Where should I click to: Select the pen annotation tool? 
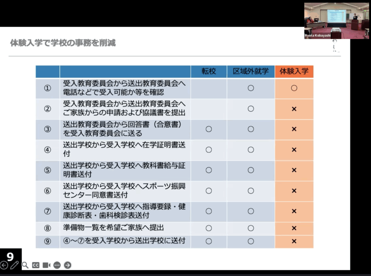(14, 265)
